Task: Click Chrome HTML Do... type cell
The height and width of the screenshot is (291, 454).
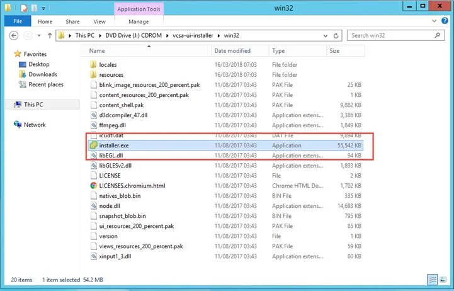Action: tap(297, 186)
